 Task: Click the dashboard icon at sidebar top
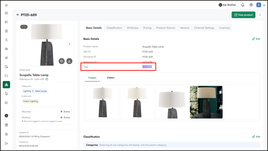tap(6, 13)
